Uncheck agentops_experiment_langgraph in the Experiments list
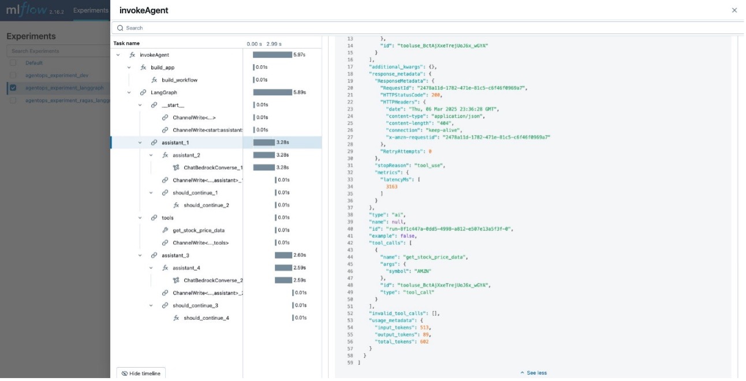This screenshot has width=746, height=381. pos(13,88)
